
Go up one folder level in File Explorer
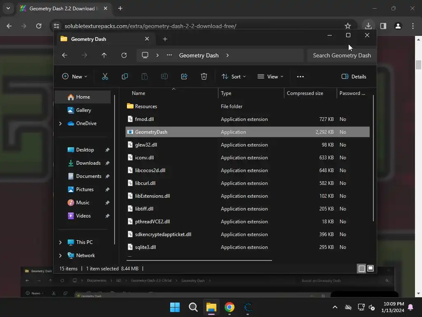(x=104, y=55)
